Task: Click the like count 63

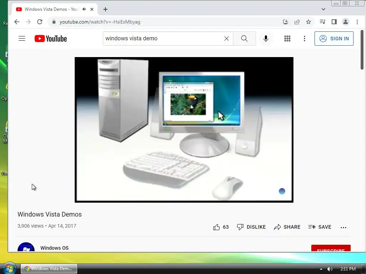Action: [x=226, y=227]
